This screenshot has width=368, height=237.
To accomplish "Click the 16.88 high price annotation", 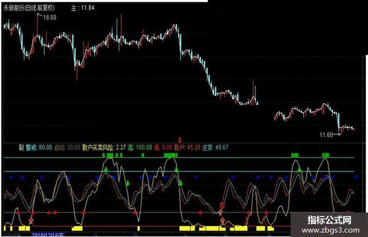I will [x=49, y=18].
